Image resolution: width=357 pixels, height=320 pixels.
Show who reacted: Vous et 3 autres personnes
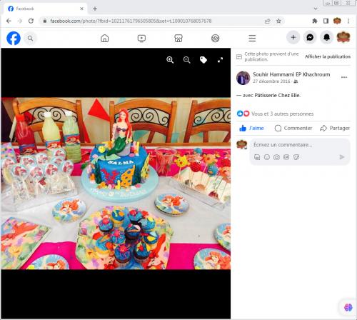coord(282,114)
